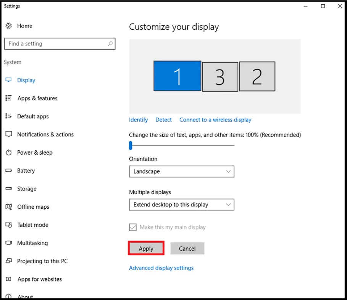
Task: Select monitor 3 in display arrangement
Action: [x=220, y=77]
